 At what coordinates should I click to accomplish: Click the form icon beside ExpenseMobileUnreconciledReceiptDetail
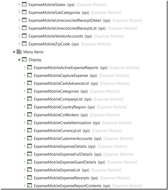[x=24, y=20]
